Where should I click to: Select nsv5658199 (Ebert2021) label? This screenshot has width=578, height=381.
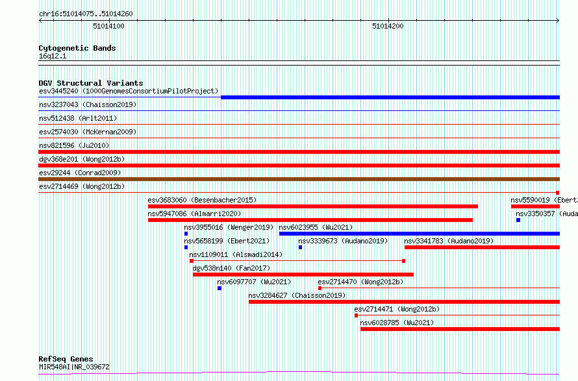pyautogui.click(x=227, y=241)
